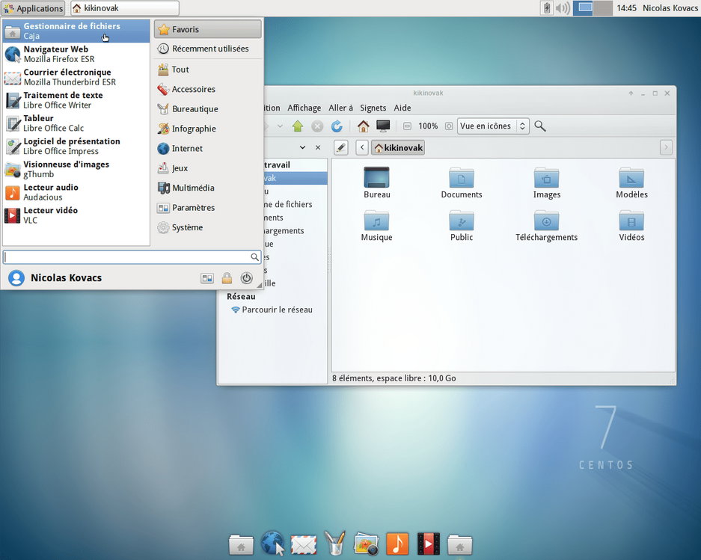The width and height of the screenshot is (701, 560).
Task: Open the Bureautique category
Action: pyautogui.click(x=208, y=108)
